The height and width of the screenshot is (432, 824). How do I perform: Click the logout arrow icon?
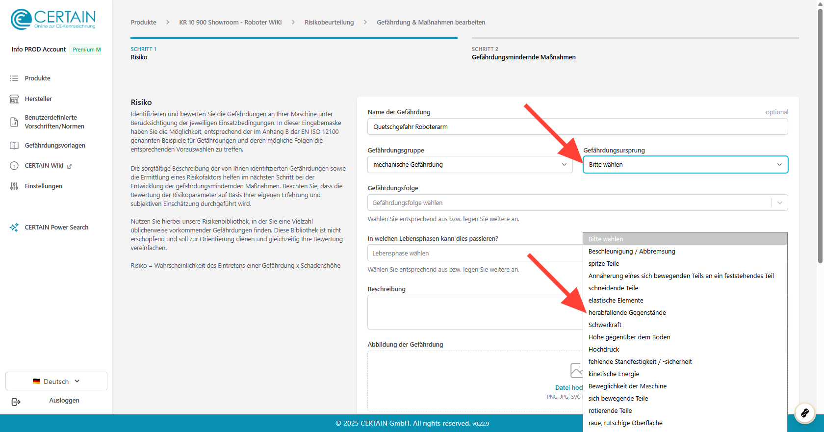(x=16, y=402)
